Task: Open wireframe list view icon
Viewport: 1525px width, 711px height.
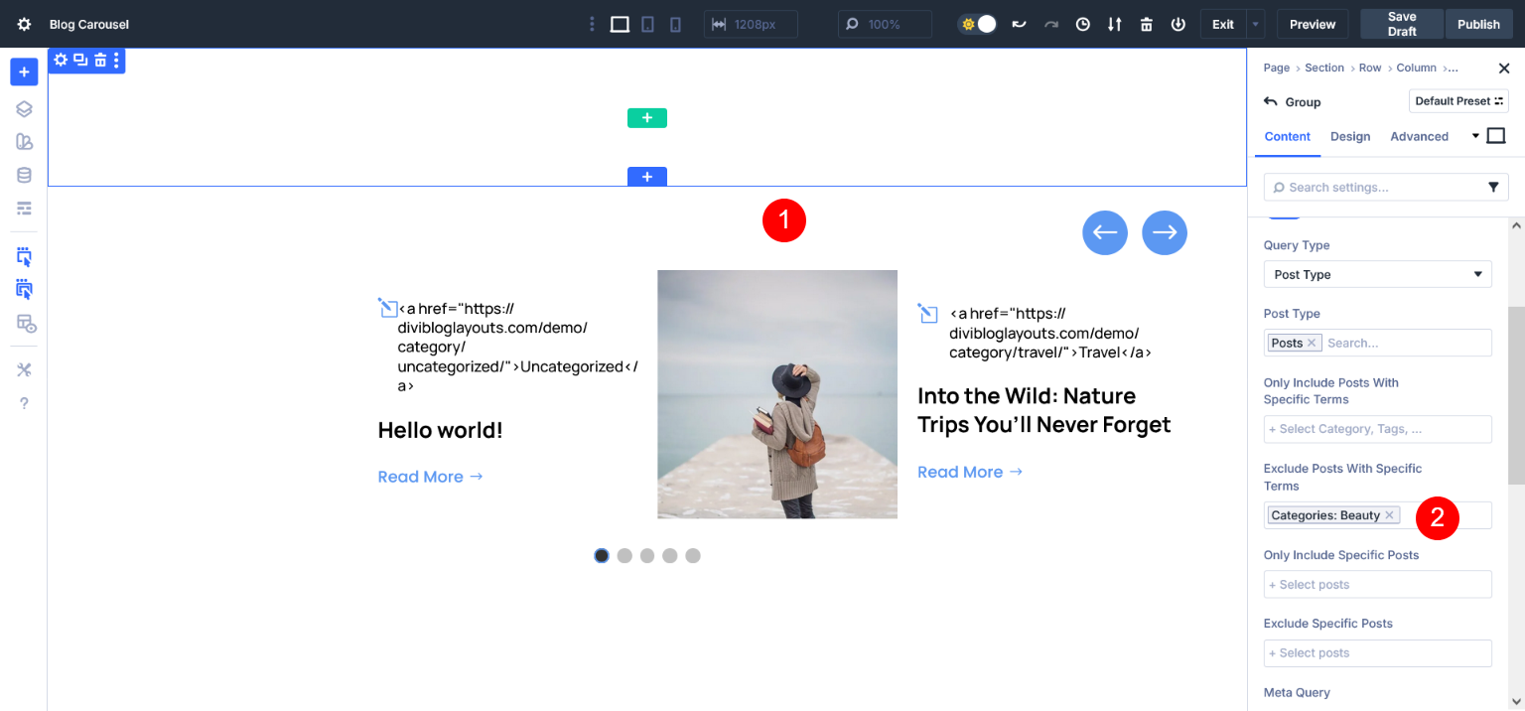Action: point(24,208)
